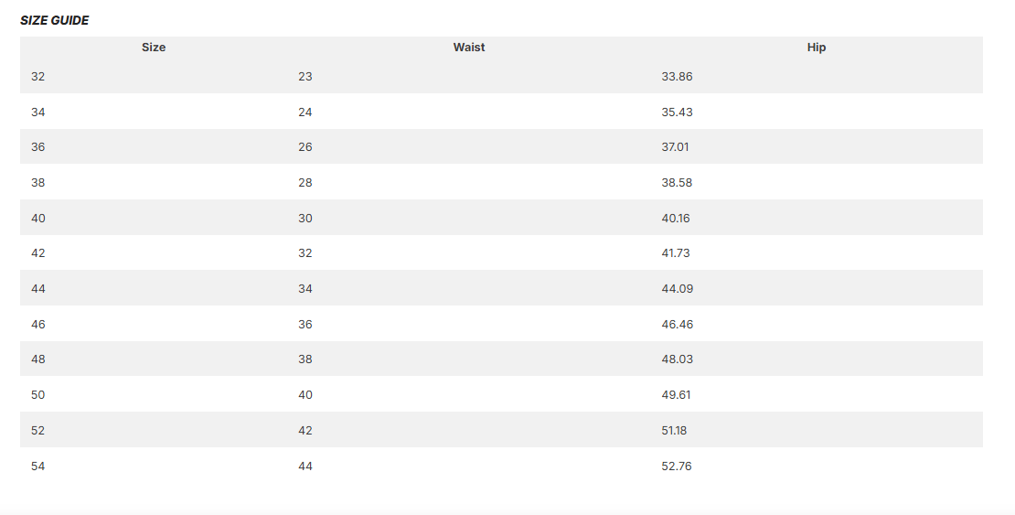Click hip measurement 46.46
The image size is (1015, 515).
click(x=677, y=325)
